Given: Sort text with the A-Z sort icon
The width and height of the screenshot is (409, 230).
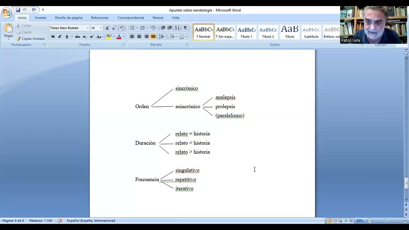Looking at the screenshot, I should (177, 28).
